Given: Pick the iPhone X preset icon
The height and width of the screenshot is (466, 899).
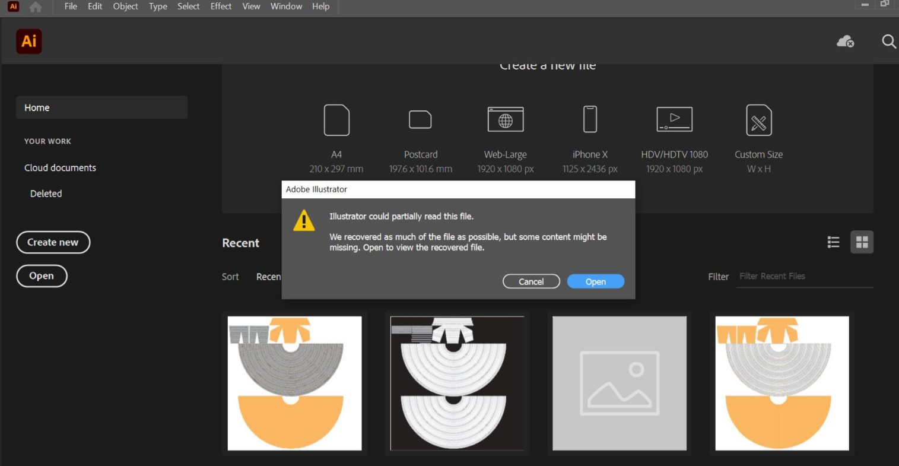Looking at the screenshot, I should (x=590, y=120).
